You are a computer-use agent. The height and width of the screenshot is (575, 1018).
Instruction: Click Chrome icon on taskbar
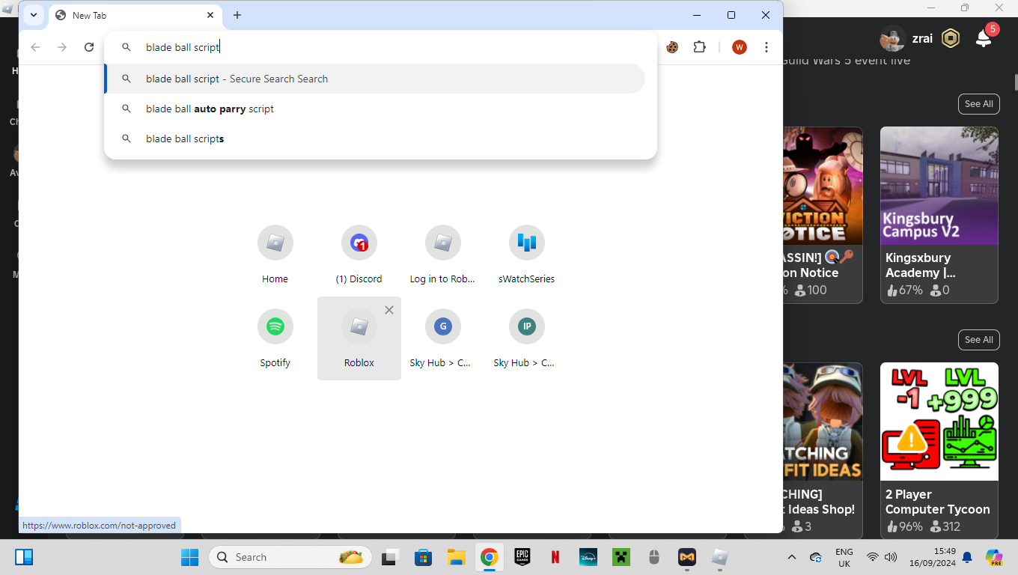489,557
